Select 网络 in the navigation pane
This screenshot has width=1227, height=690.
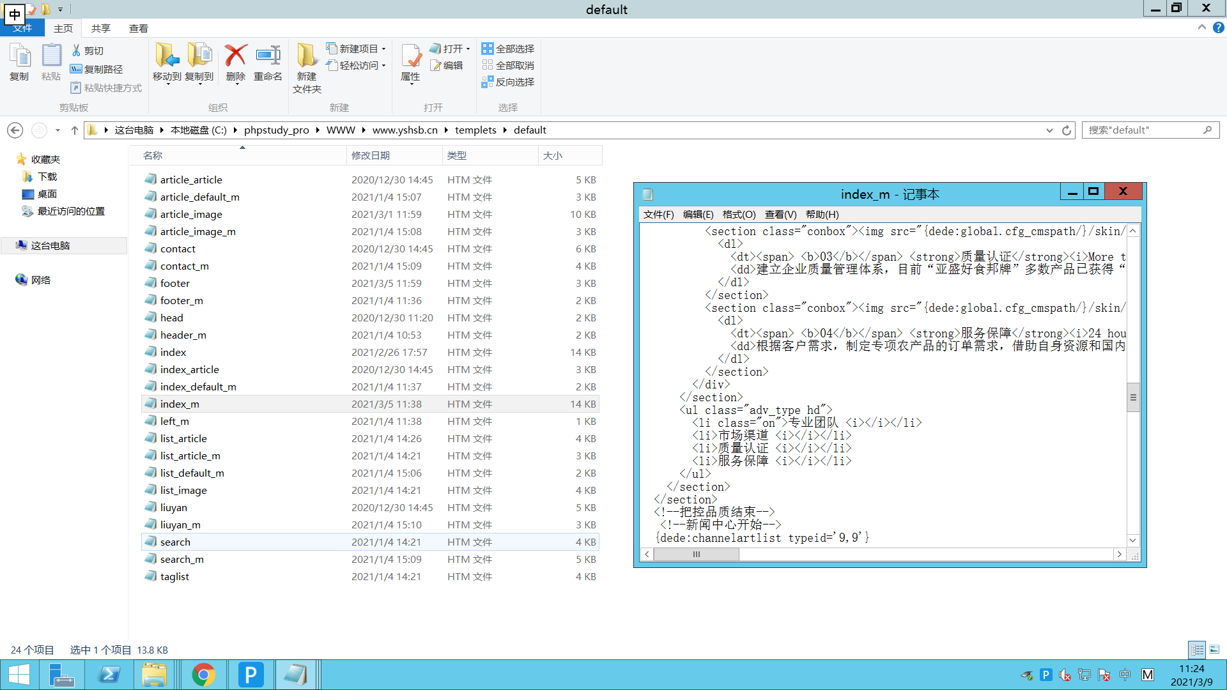(41, 280)
